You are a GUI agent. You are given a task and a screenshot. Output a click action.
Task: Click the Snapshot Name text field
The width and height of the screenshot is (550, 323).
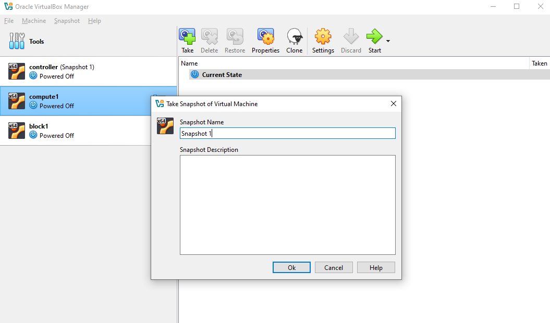tap(287, 134)
